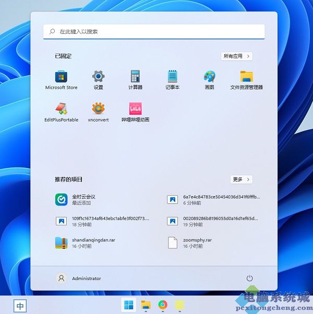Screen dimensions: 313x314
Task: Open image file 109f1c16734af643ebc1abfe3f002f73
Action: 102,221
